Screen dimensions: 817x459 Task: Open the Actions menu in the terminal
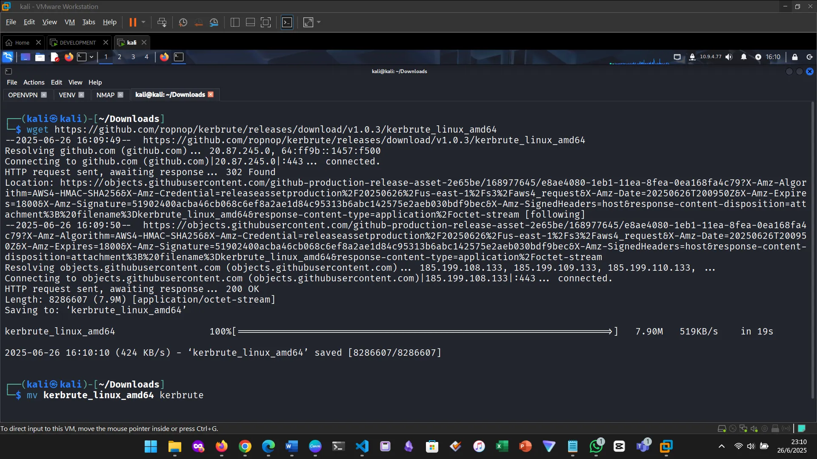coord(34,82)
